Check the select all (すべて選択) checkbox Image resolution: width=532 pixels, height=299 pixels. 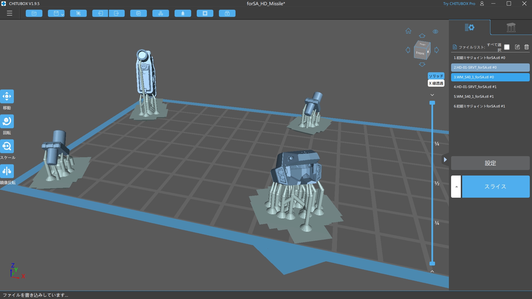[507, 47]
